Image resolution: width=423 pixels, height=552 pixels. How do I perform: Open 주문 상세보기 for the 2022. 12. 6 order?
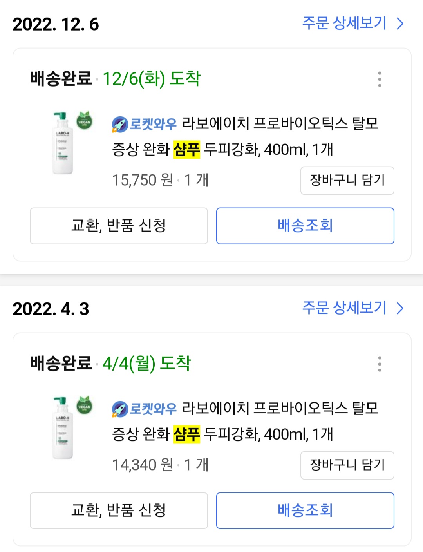coord(345,24)
